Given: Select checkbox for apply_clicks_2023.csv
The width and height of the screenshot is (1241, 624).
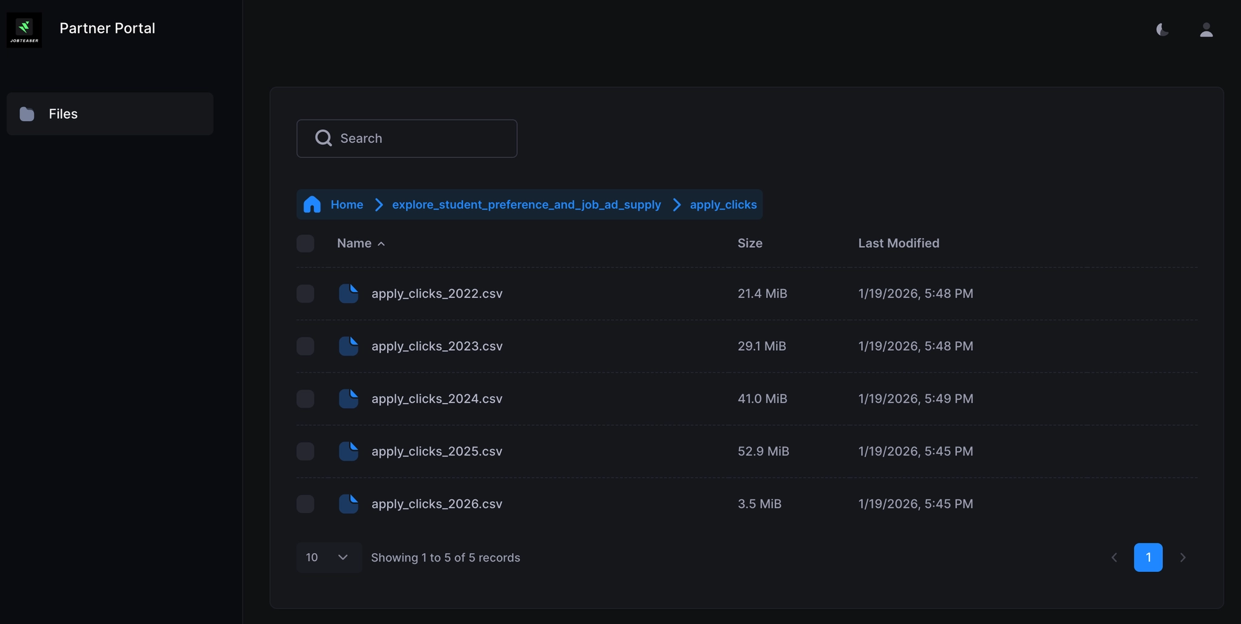Looking at the screenshot, I should click(305, 347).
